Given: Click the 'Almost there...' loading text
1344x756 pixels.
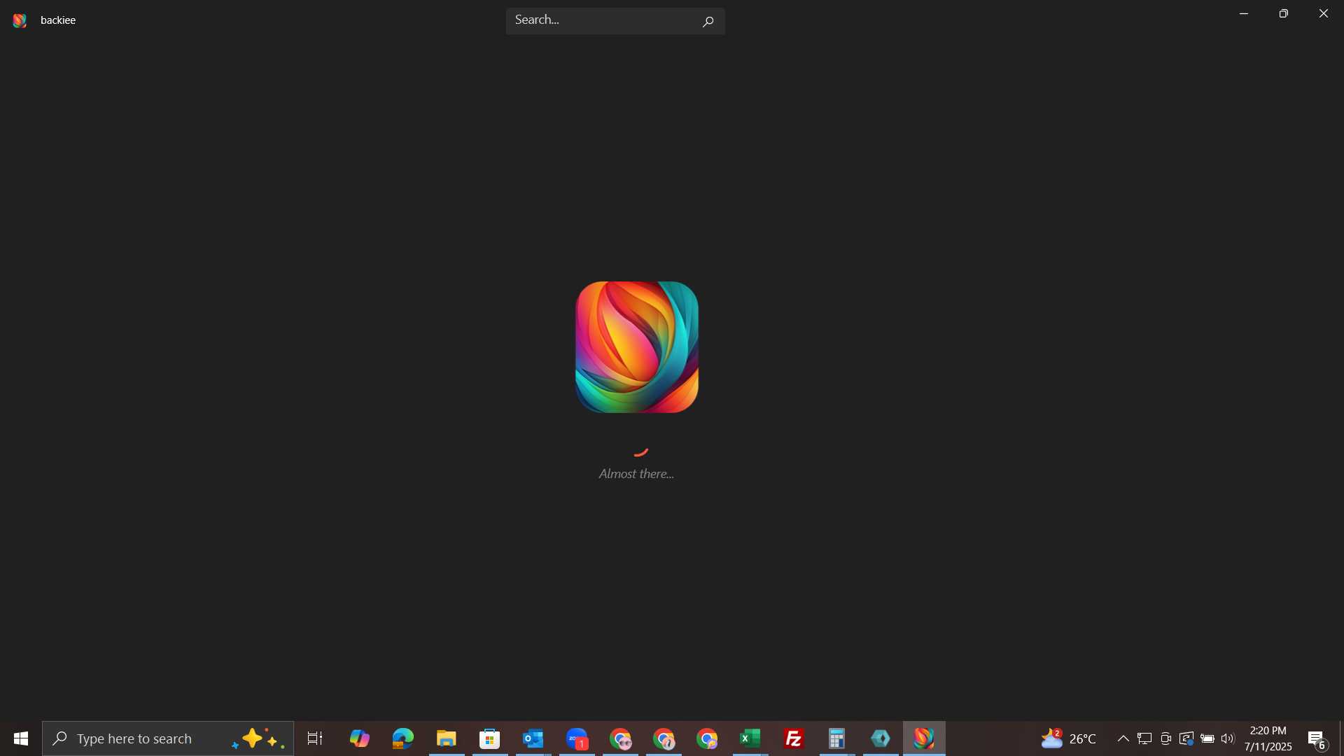Looking at the screenshot, I should click(636, 474).
